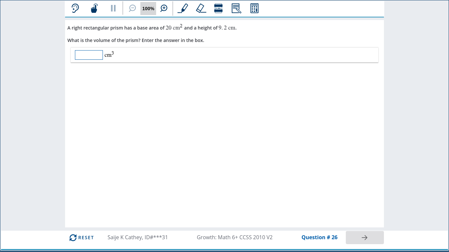This screenshot has width=449, height=252.
Task: Click the RESET button
Action: pos(82,238)
